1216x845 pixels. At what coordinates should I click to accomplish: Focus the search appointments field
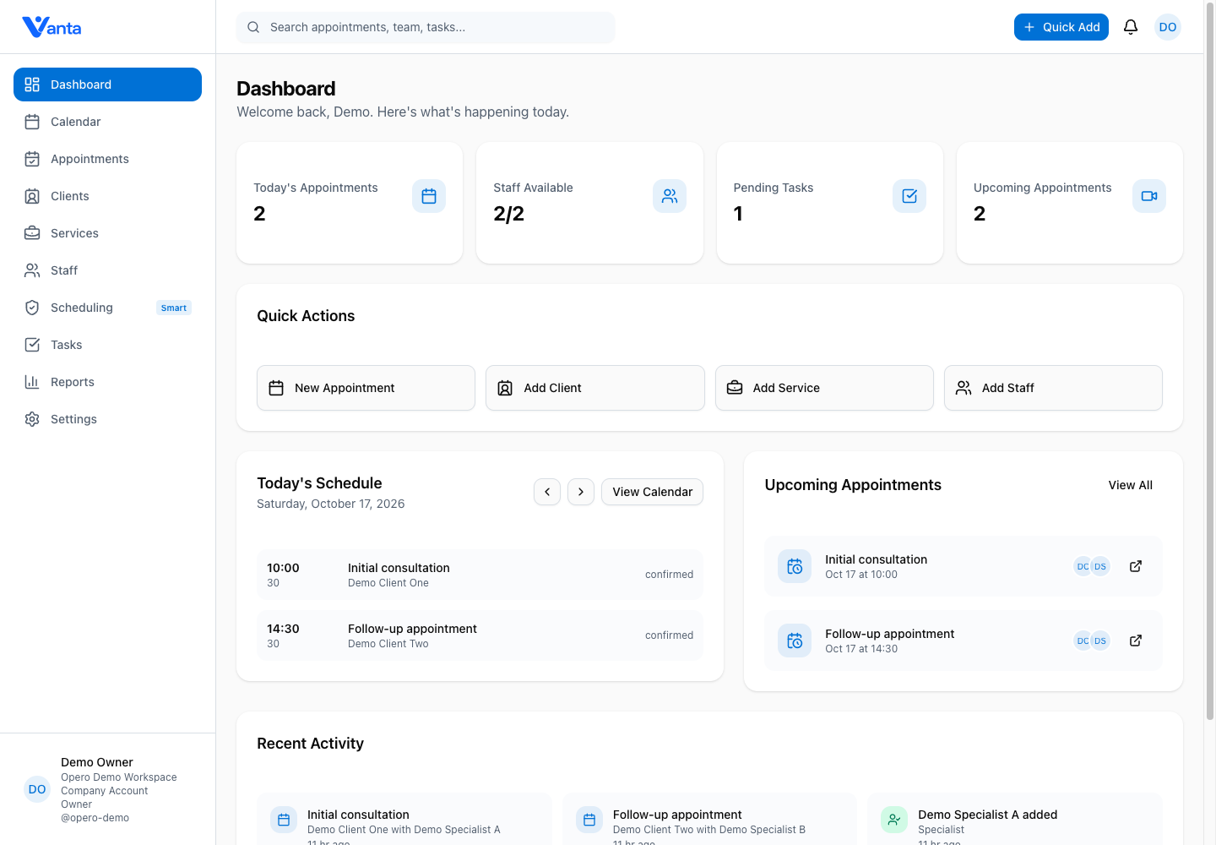pyautogui.click(x=426, y=27)
